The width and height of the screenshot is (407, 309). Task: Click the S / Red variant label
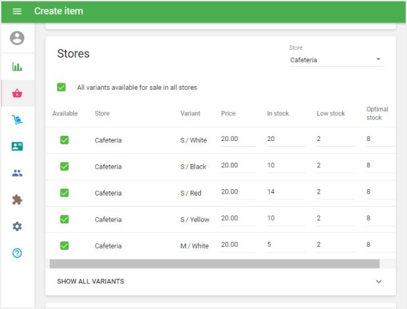click(x=191, y=194)
